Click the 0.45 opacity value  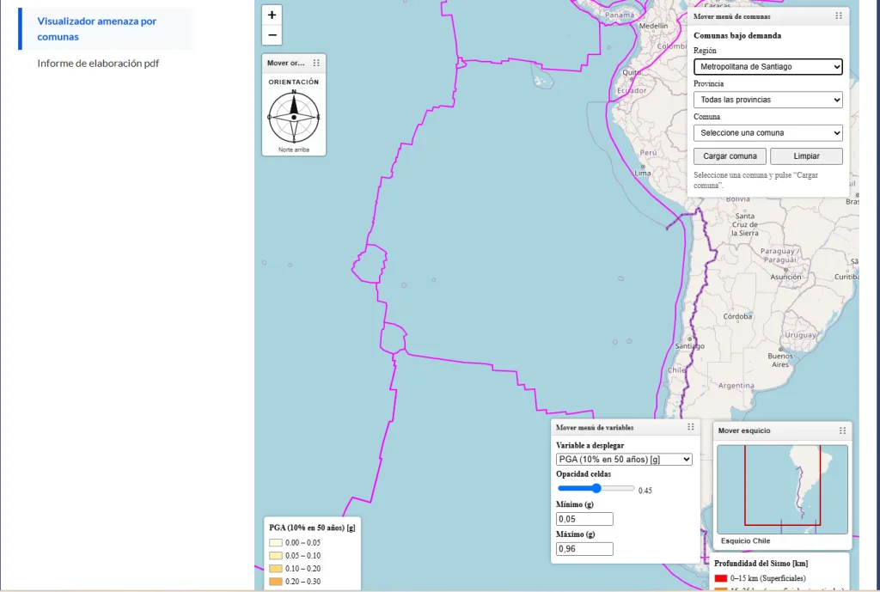click(645, 491)
